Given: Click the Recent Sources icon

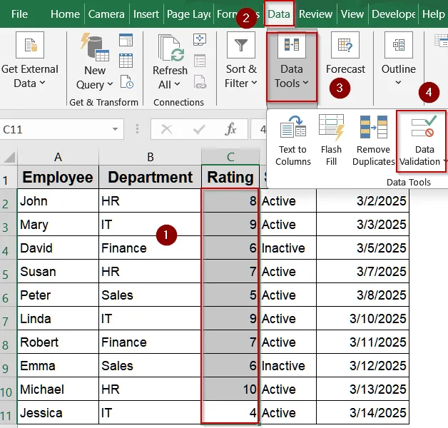Looking at the screenshot, I should tap(126, 82).
